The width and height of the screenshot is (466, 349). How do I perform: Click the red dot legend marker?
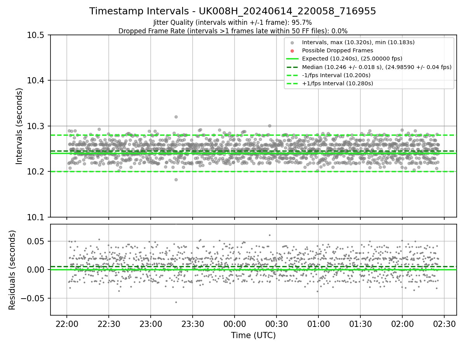292,51
